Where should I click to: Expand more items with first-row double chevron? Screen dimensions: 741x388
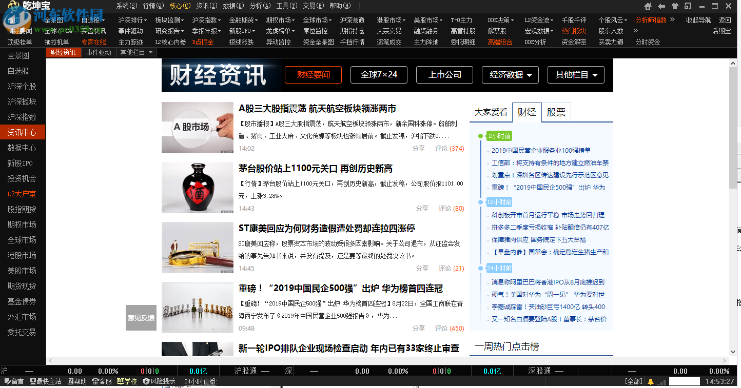(x=673, y=20)
